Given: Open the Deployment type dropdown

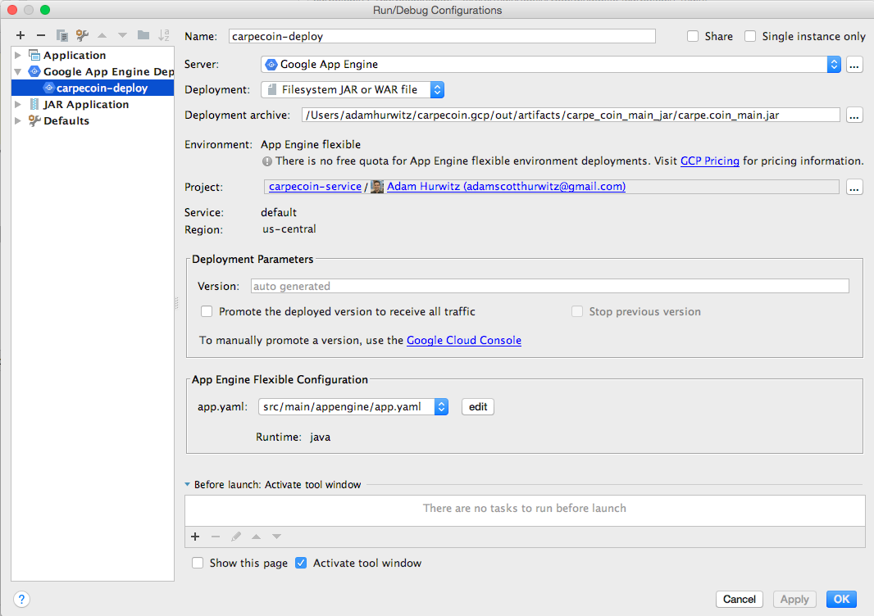Looking at the screenshot, I should tap(353, 89).
